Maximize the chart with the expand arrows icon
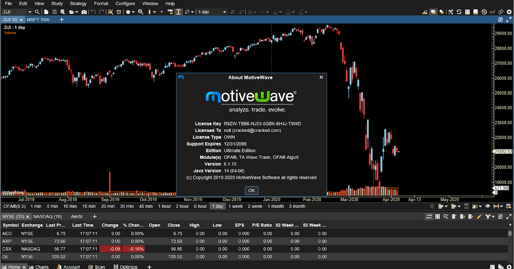 point(508,20)
